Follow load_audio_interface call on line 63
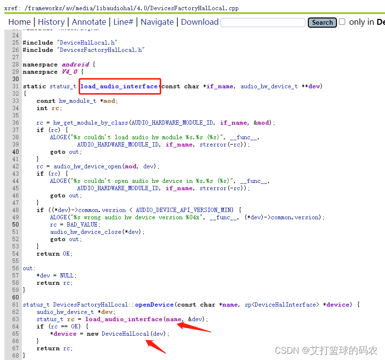Screen dimensions: 385x360 click(x=123, y=319)
